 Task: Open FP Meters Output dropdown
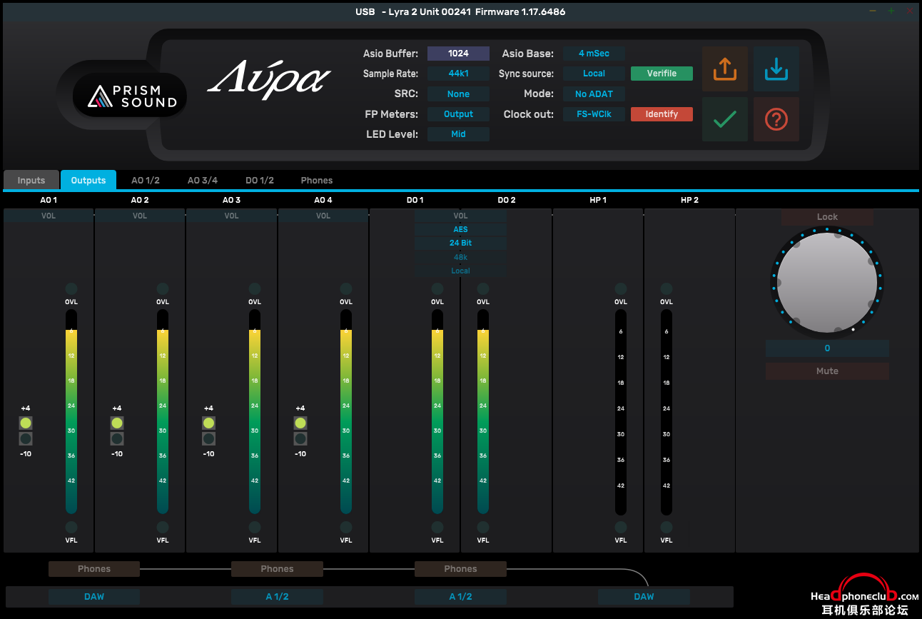coord(458,114)
